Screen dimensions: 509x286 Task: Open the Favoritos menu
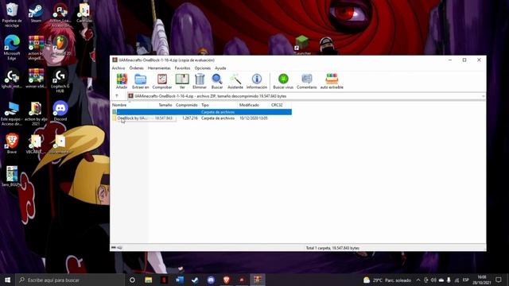point(182,68)
